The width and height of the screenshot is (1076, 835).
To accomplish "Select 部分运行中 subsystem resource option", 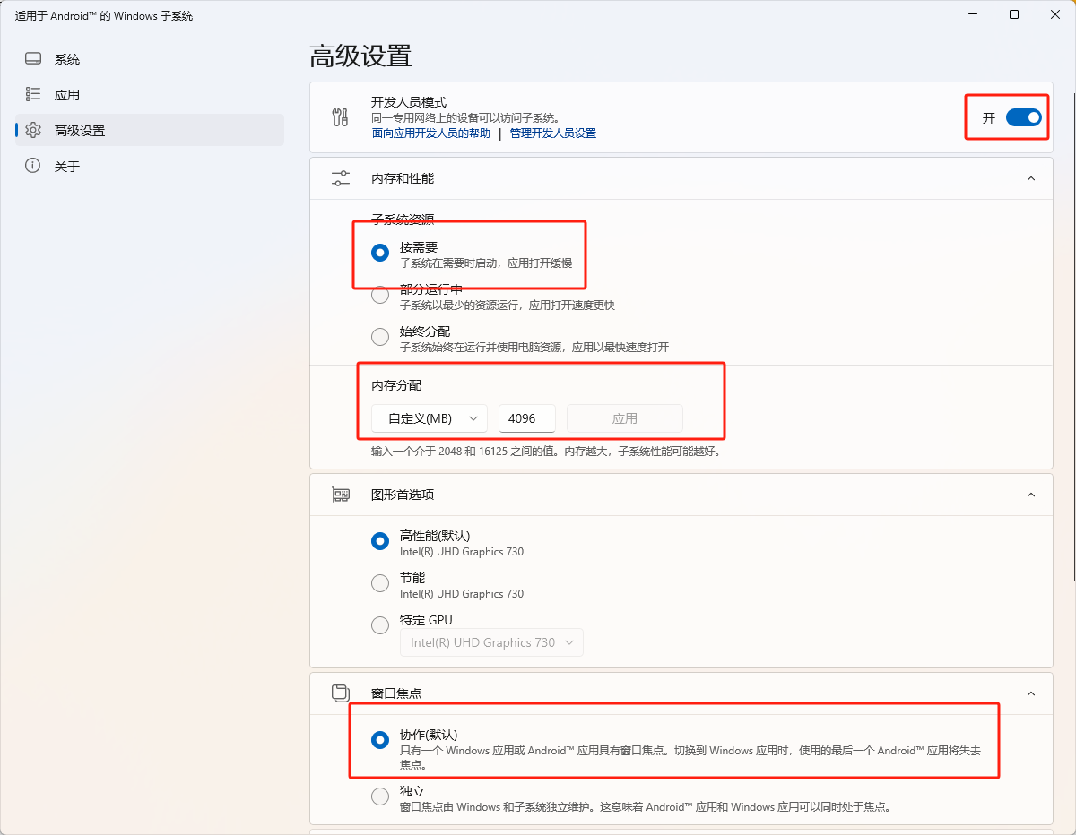I will [380, 295].
